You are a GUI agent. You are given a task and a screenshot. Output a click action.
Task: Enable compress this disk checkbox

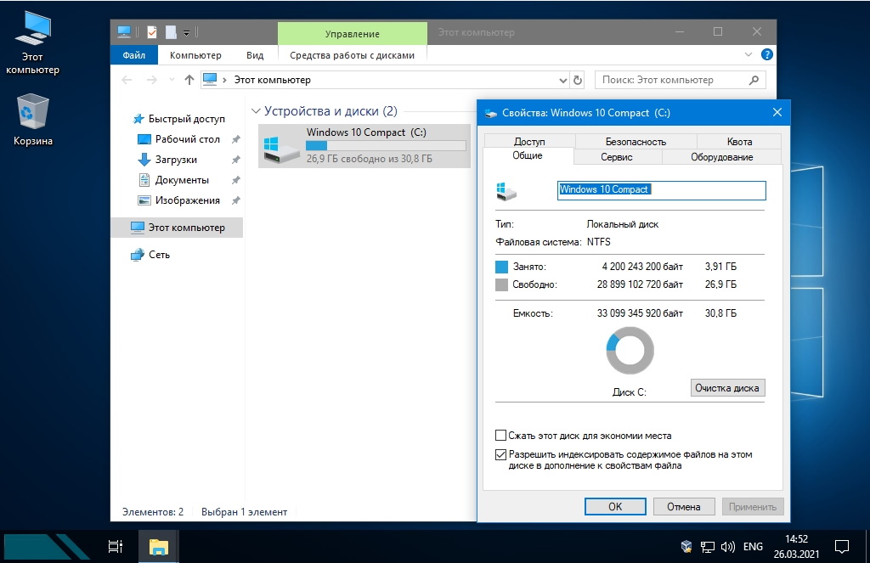[x=500, y=436]
